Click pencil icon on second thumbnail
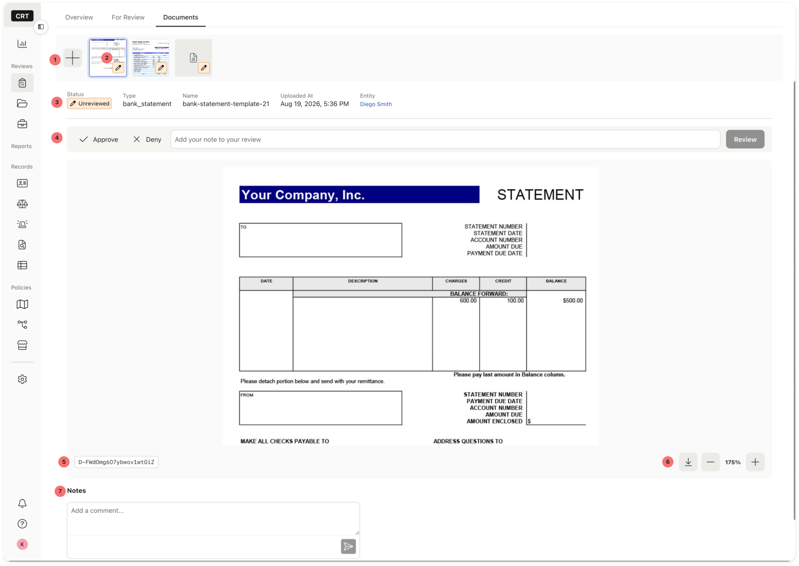This screenshot has width=799, height=566. [x=161, y=68]
